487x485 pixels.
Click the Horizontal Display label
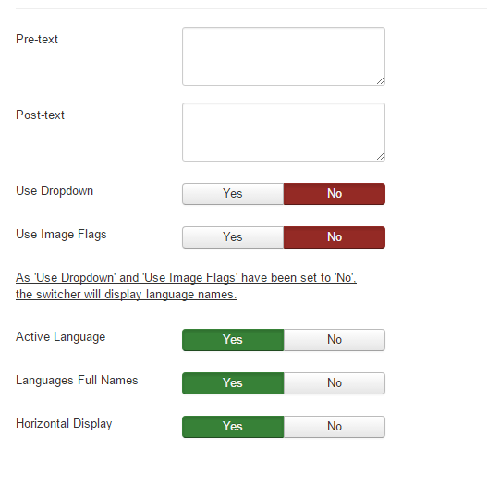tap(64, 424)
